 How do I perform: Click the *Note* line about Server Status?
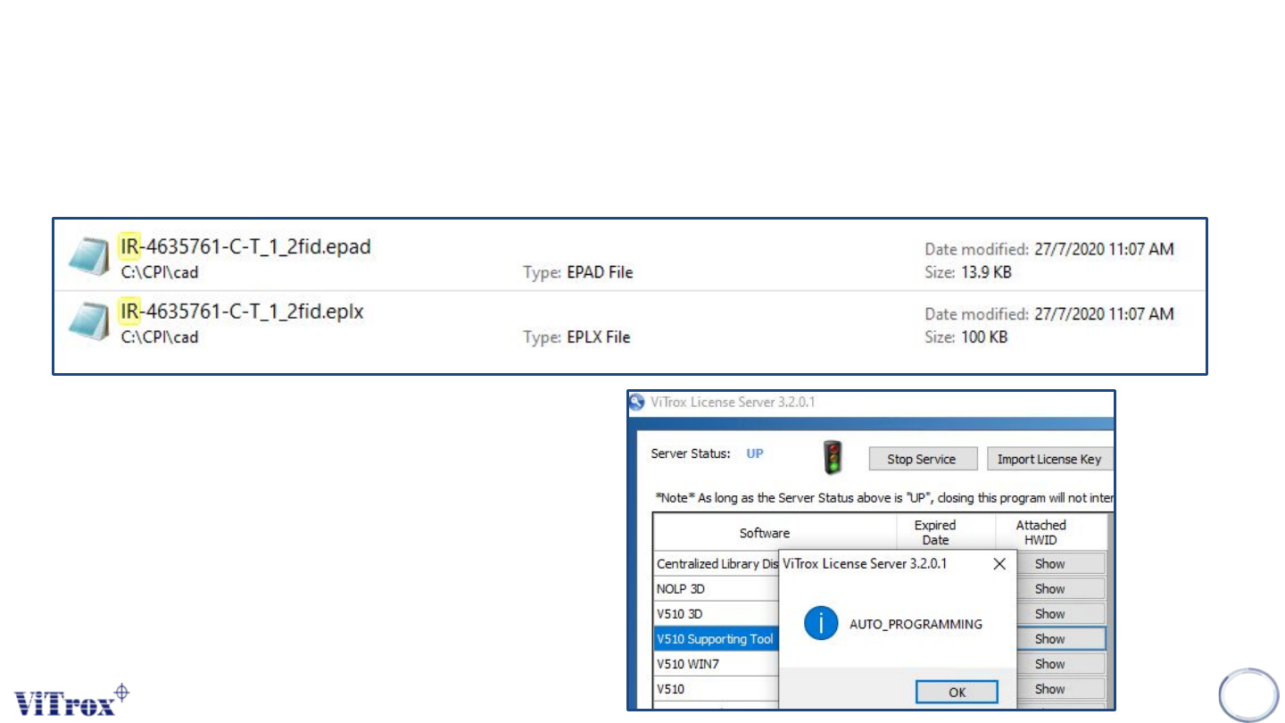pos(883,497)
